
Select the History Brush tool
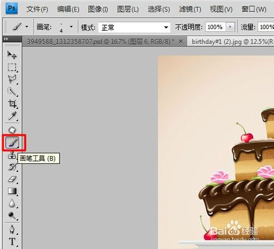(x=12, y=167)
